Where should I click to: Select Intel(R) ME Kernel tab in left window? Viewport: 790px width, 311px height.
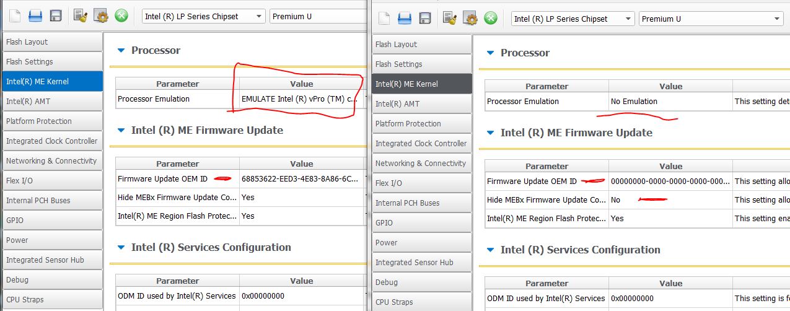[52, 82]
